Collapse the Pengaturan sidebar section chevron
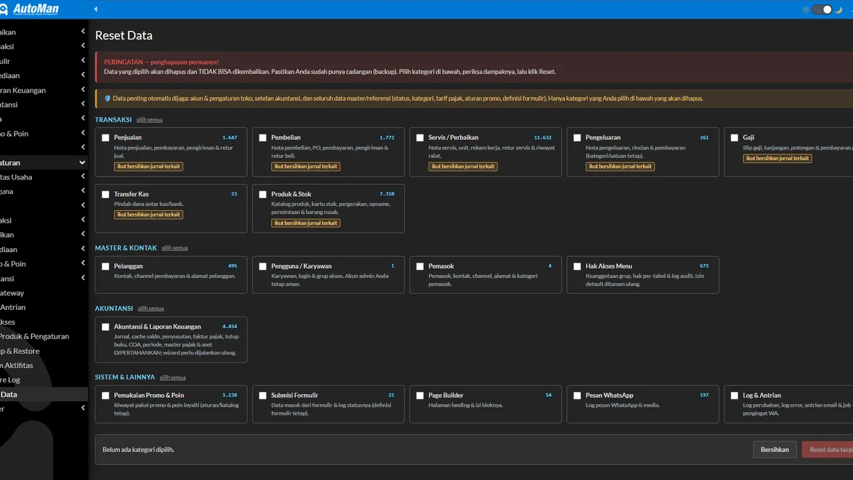The height and width of the screenshot is (480, 853). [83, 163]
